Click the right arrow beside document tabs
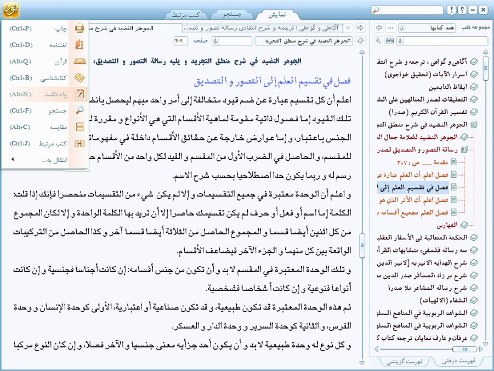This screenshot has height=371, width=494. (x=360, y=28)
